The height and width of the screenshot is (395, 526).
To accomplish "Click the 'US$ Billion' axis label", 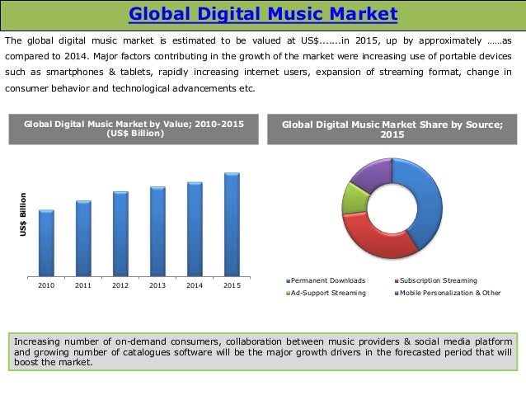I will 23,214.
